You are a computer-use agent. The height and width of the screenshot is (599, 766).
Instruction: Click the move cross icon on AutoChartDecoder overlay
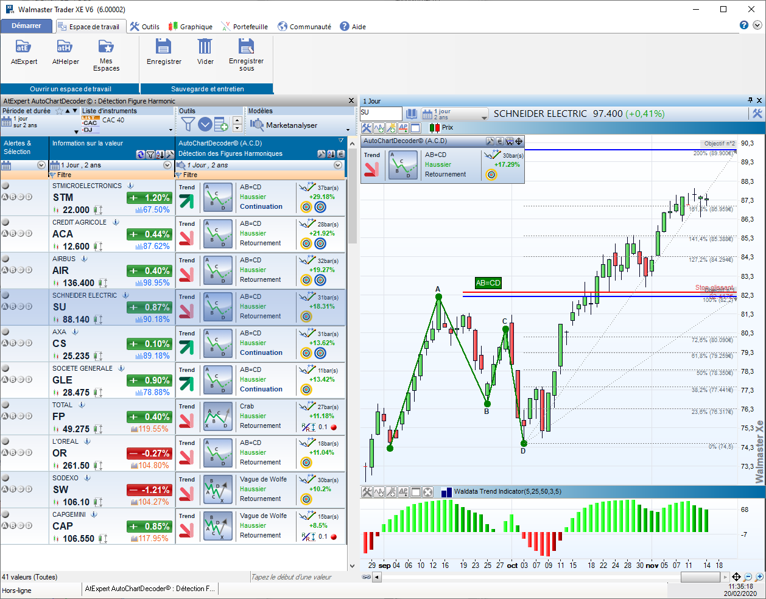[519, 141]
